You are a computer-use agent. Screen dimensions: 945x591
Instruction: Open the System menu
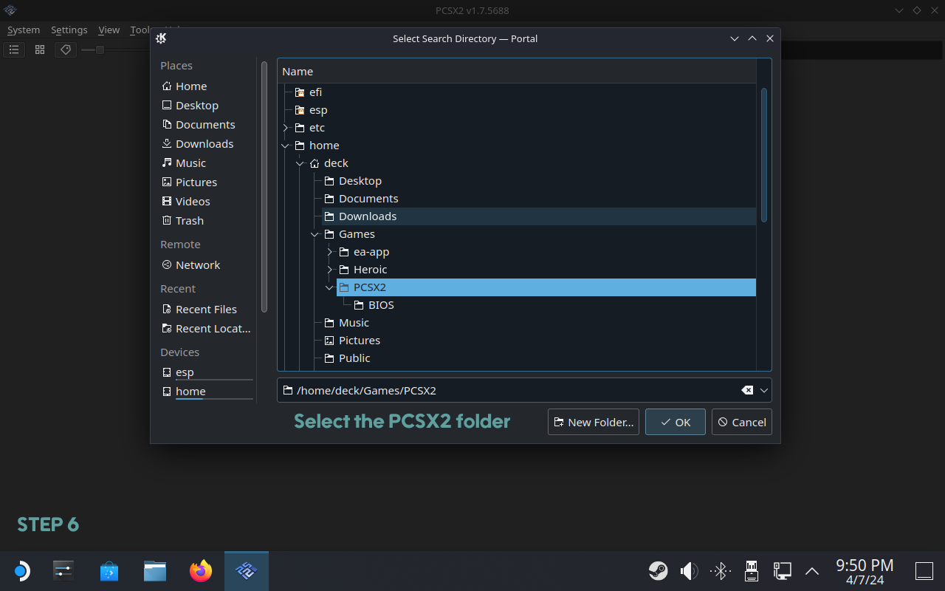pyautogui.click(x=24, y=30)
